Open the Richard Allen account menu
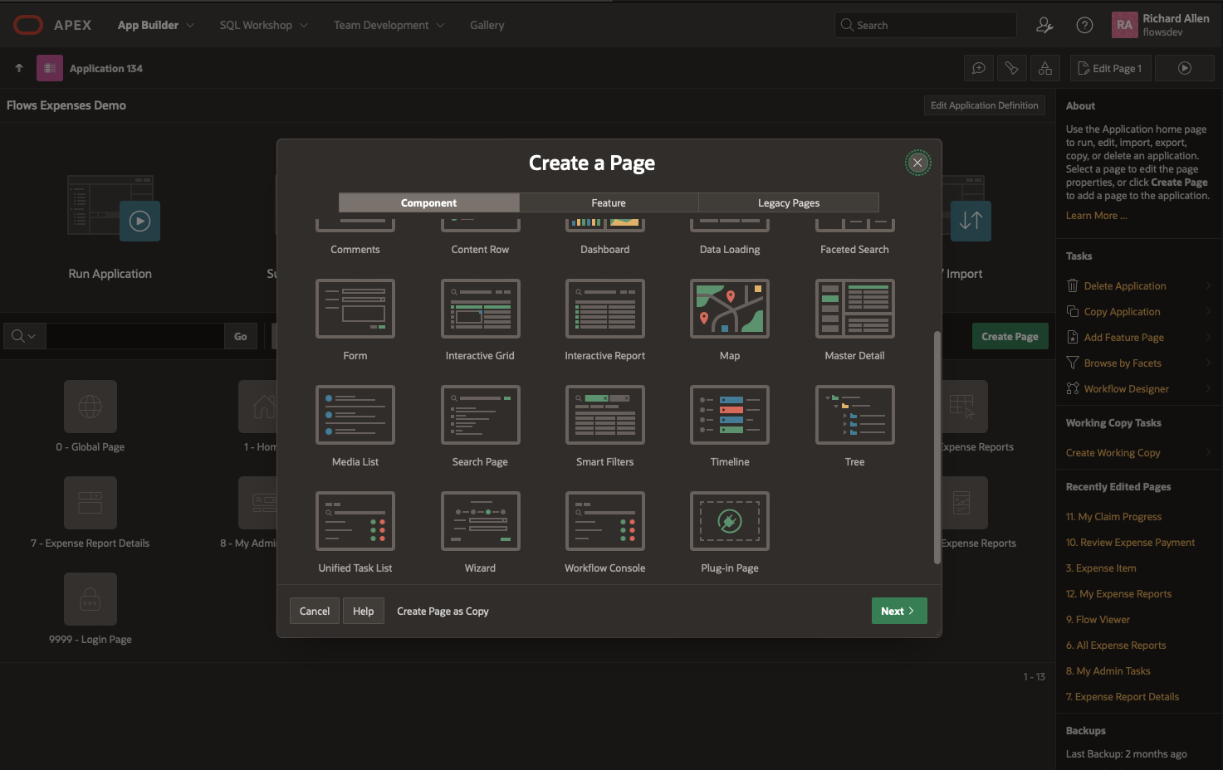 [1161, 25]
